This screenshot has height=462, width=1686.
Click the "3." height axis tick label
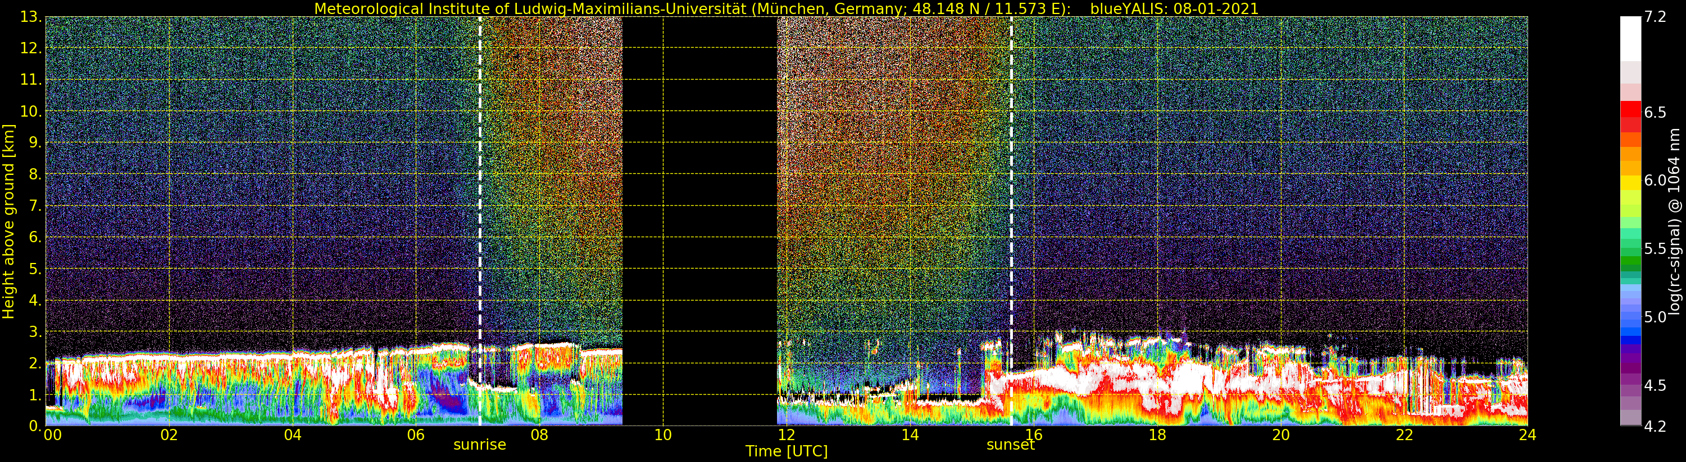click(35, 331)
